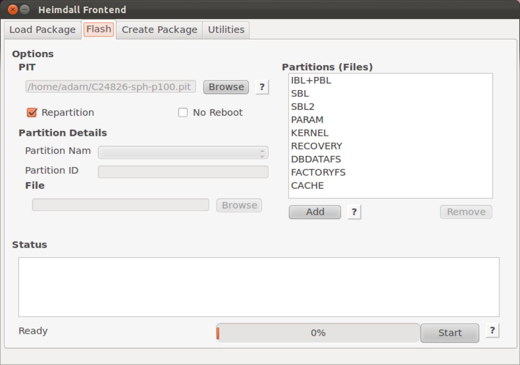This screenshot has height=365, width=520.
Task: Select CACHE in the Partitions list
Action: click(x=307, y=185)
